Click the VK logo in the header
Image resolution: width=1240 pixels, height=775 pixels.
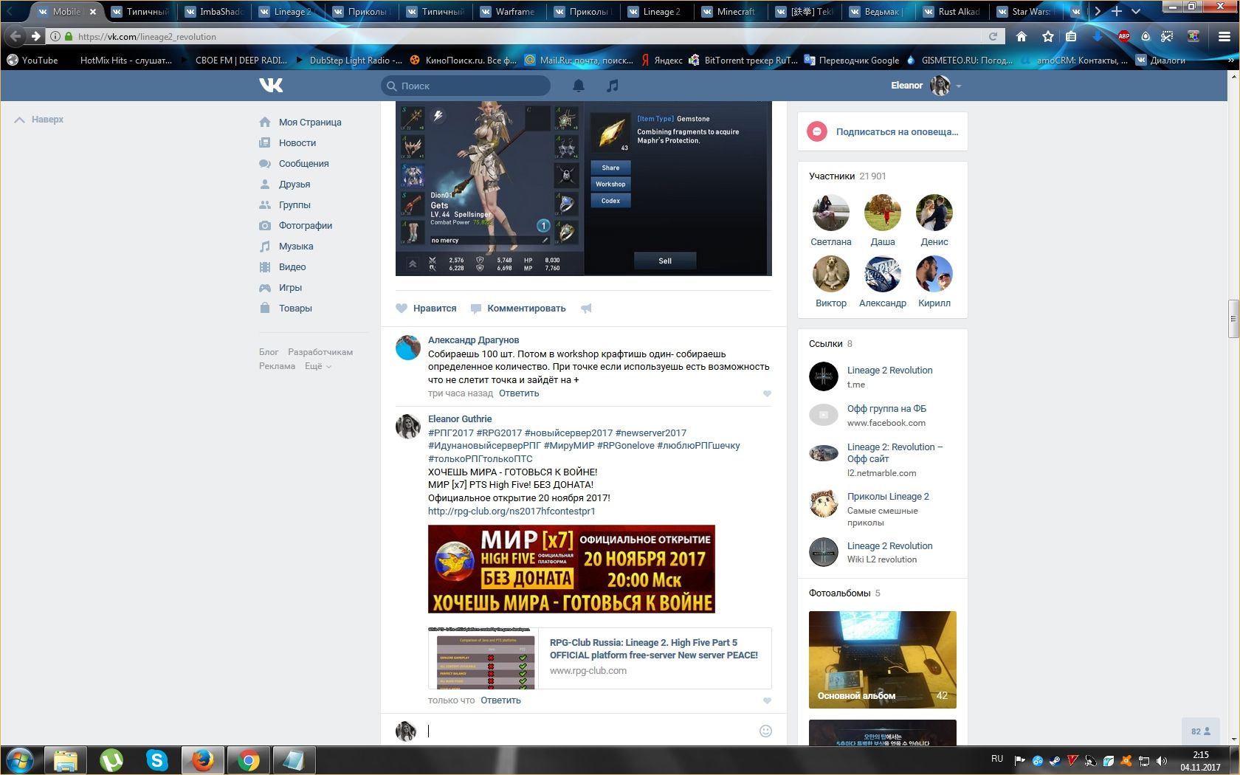271,86
